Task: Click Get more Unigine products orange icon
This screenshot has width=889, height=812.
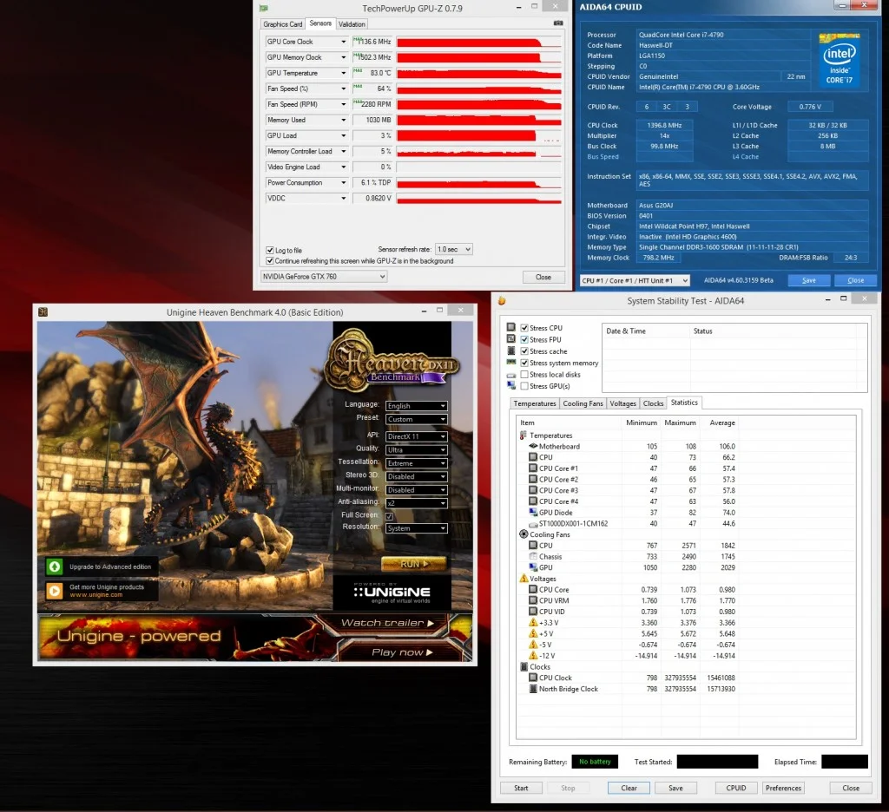Action: [x=55, y=591]
